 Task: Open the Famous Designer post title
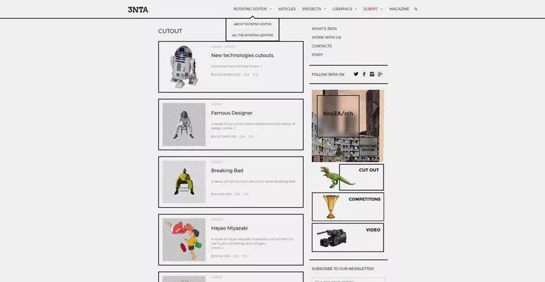click(231, 113)
